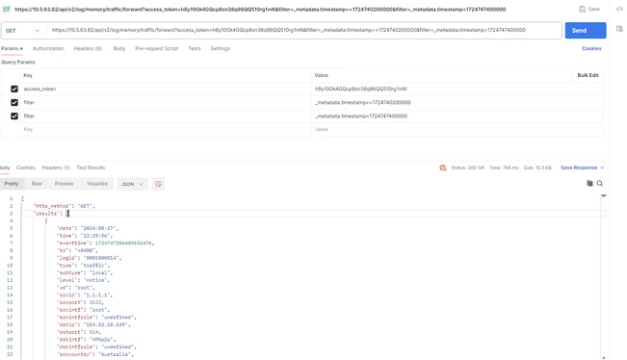Open the GET method dropdown
Viewport: 627px width, 360px height.
[x=22, y=31]
